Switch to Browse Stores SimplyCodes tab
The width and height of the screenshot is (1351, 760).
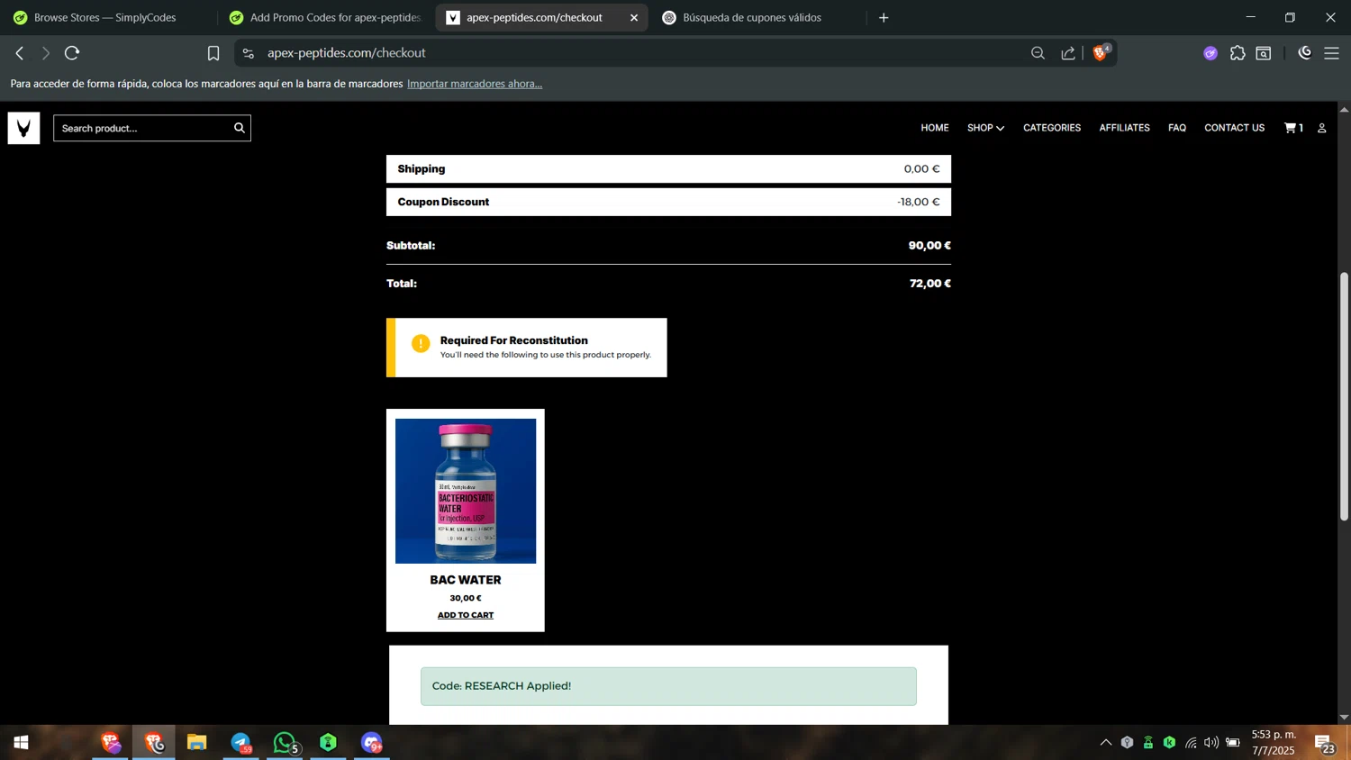(x=106, y=17)
